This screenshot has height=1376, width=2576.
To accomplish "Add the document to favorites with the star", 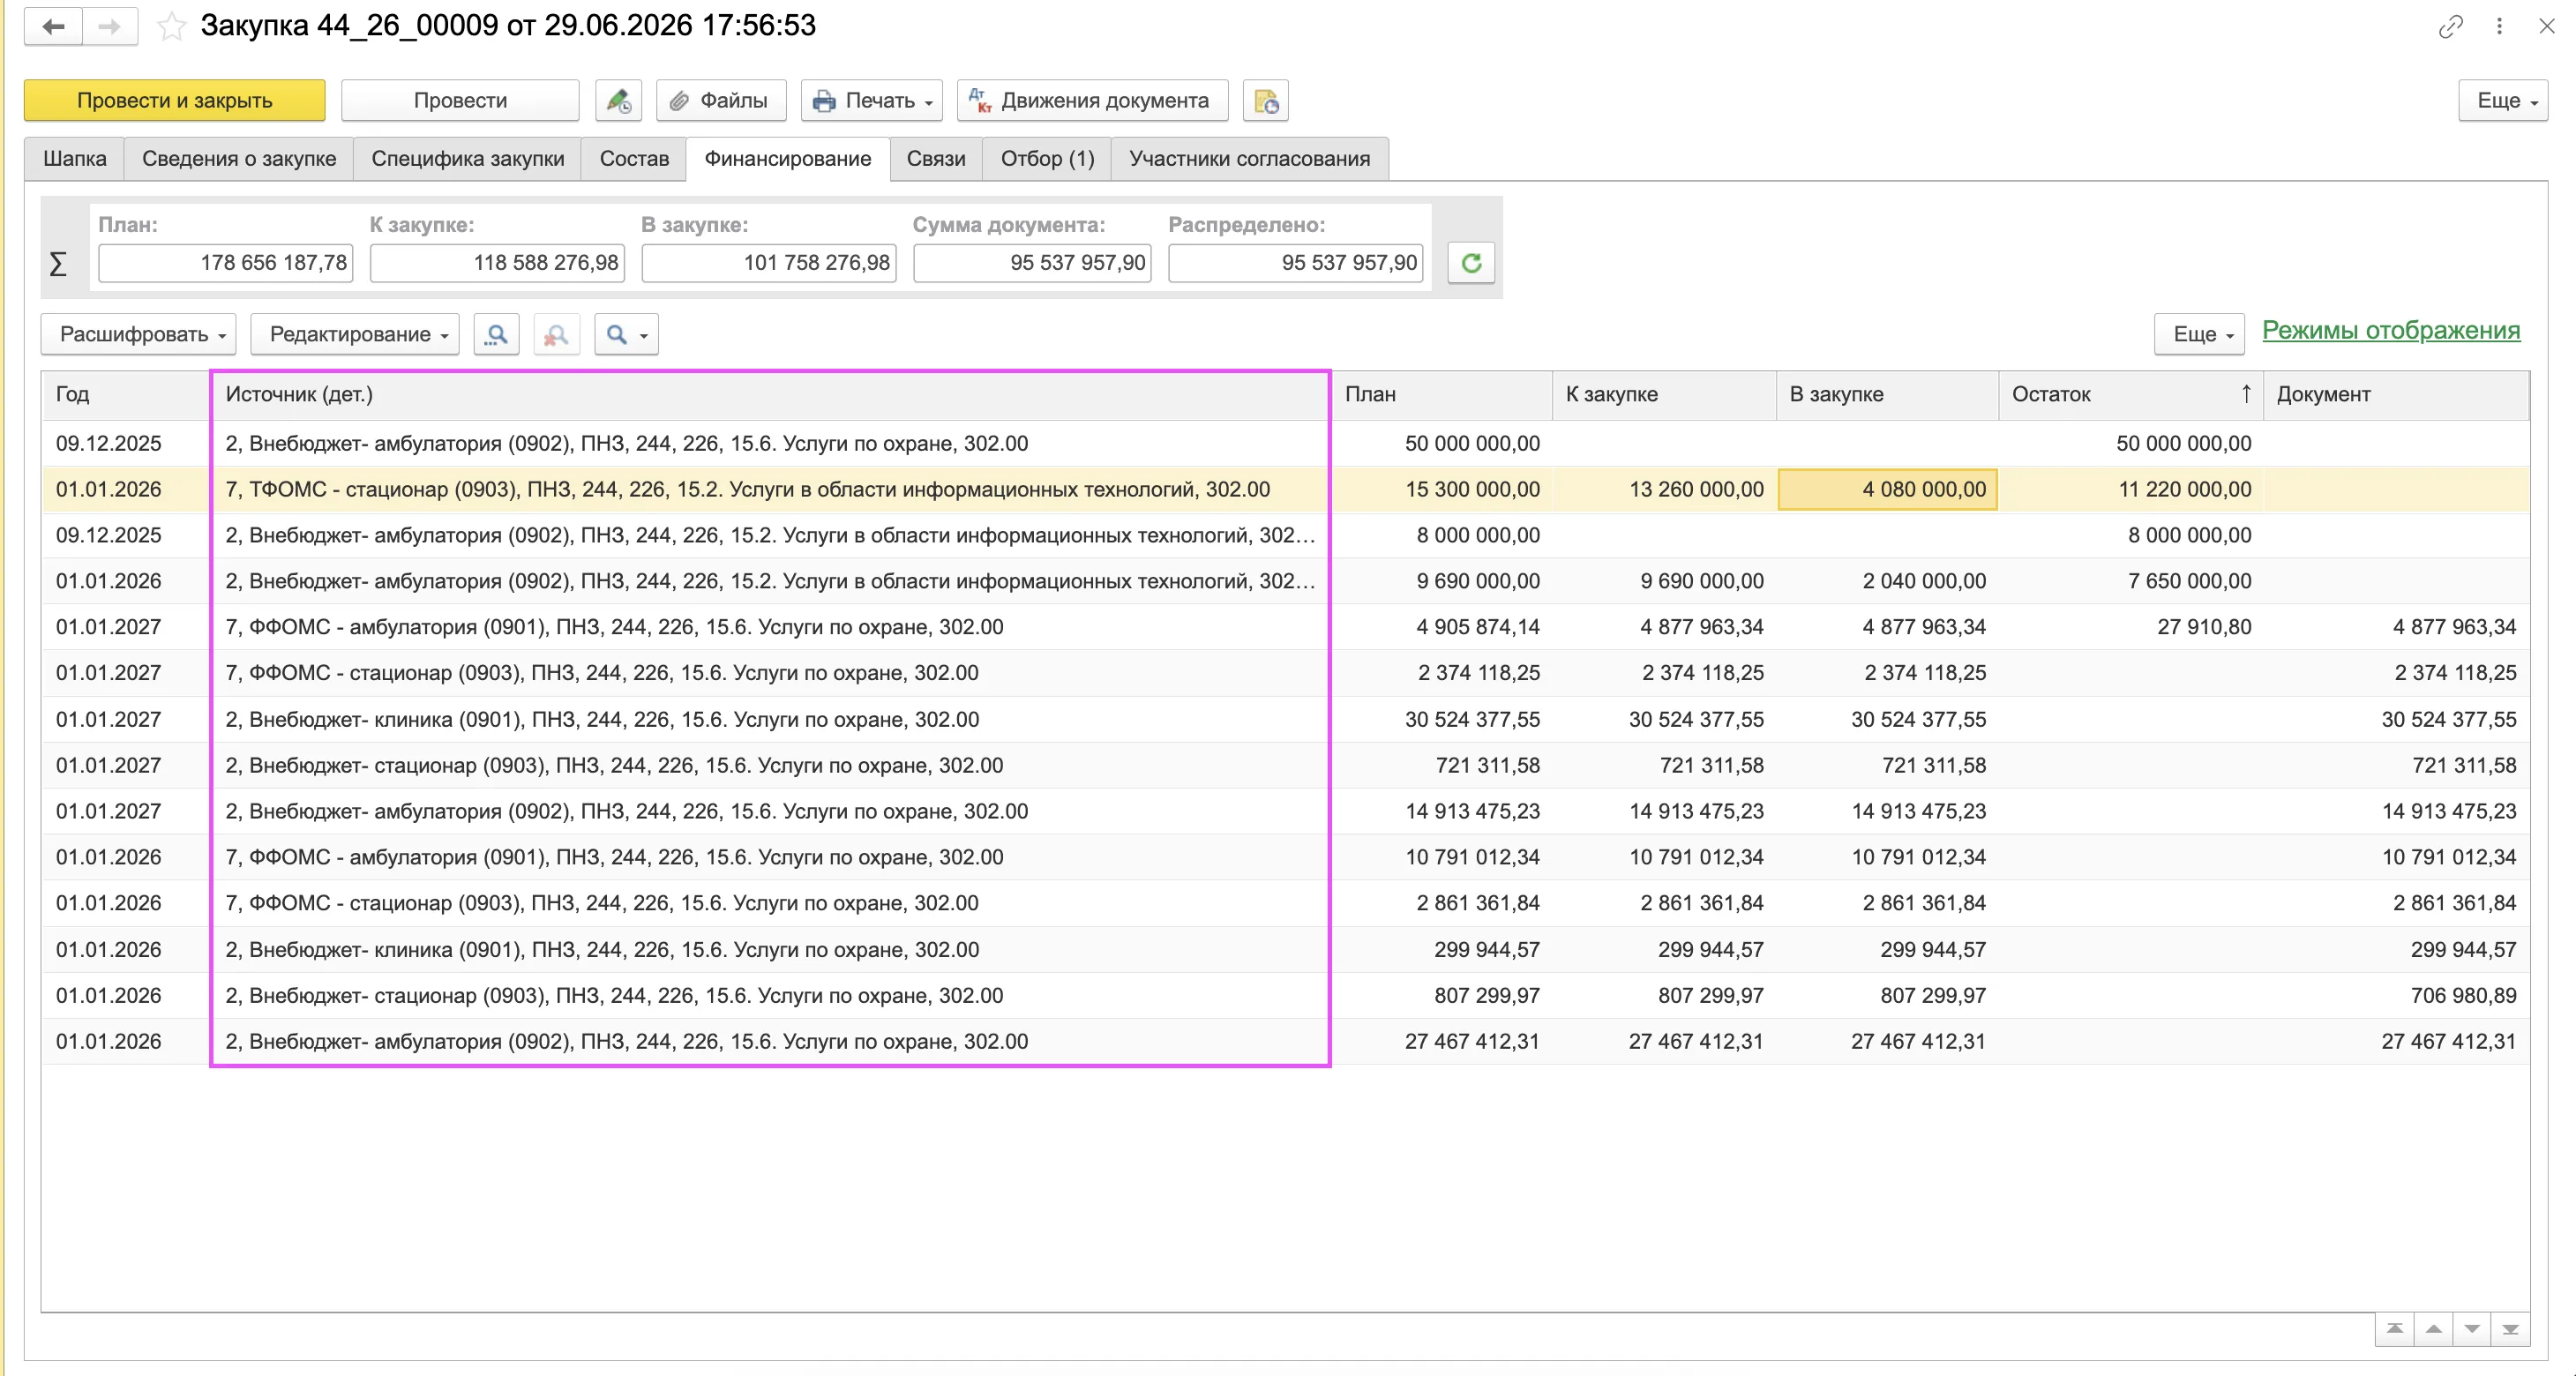I will click(172, 27).
